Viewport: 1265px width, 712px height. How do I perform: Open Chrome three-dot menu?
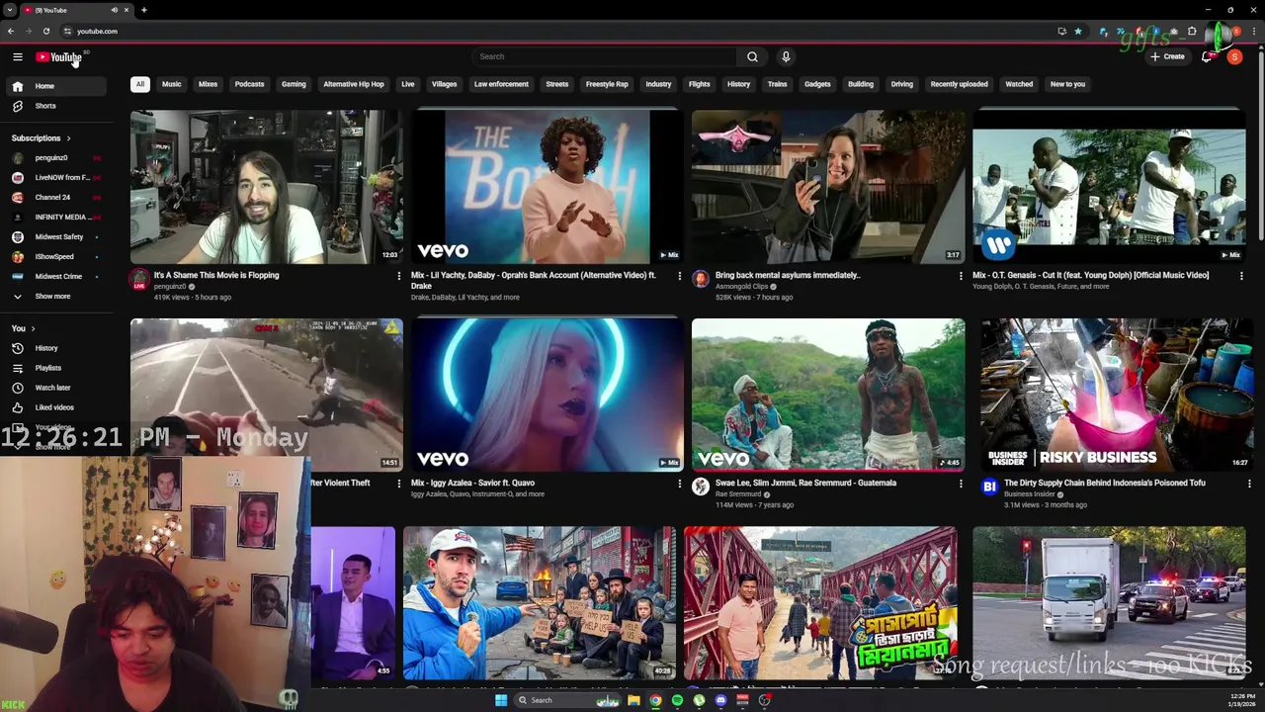(x=1253, y=31)
